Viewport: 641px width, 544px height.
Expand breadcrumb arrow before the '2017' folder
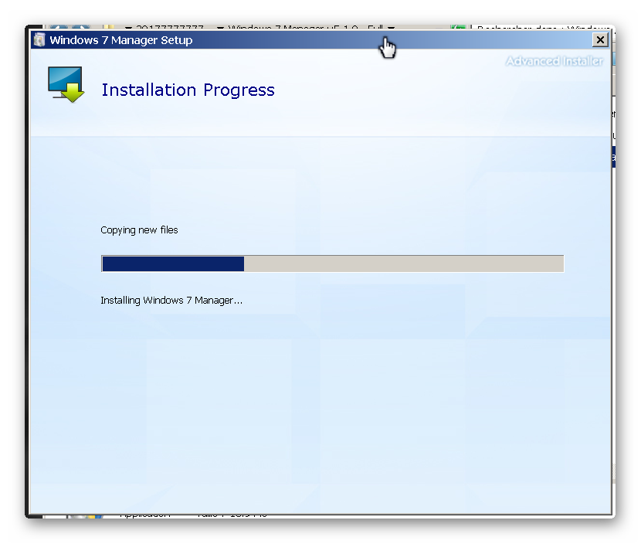coord(128,29)
